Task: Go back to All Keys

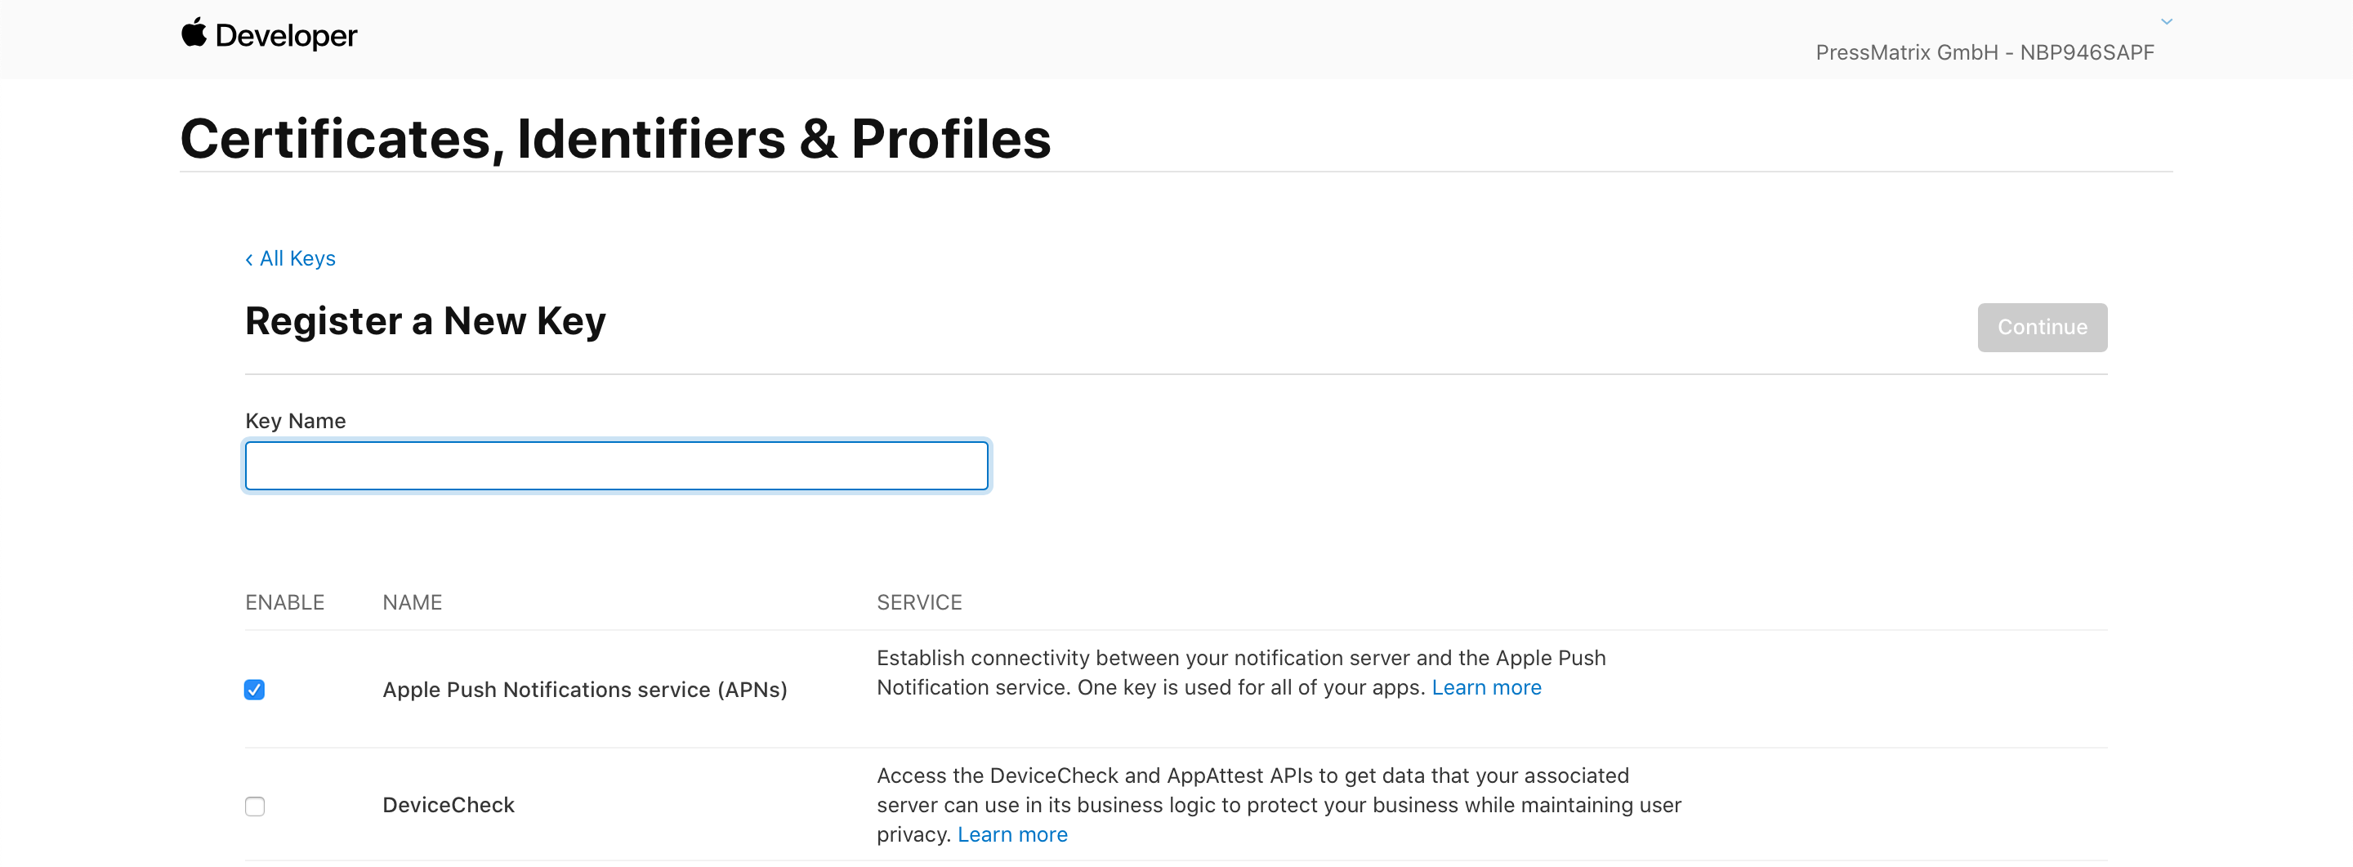Action: (297, 258)
